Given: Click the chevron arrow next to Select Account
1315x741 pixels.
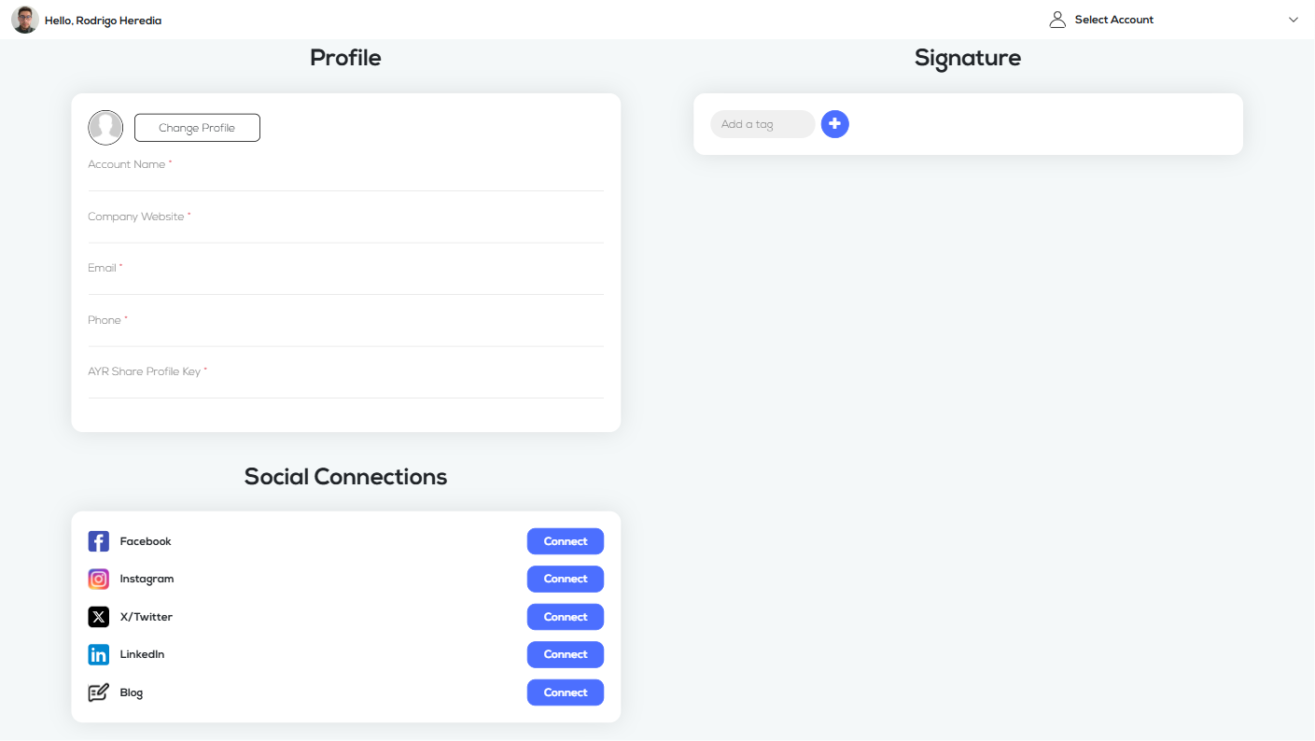Looking at the screenshot, I should pos(1294,19).
